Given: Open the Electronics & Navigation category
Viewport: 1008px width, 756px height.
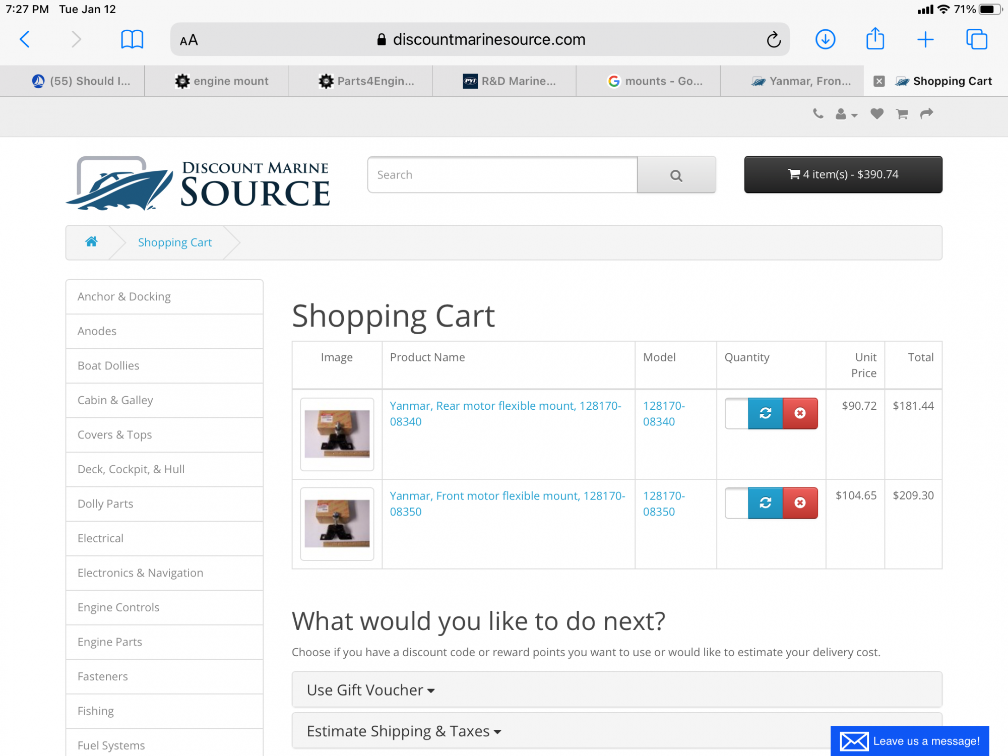Looking at the screenshot, I should pyautogui.click(x=164, y=573).
